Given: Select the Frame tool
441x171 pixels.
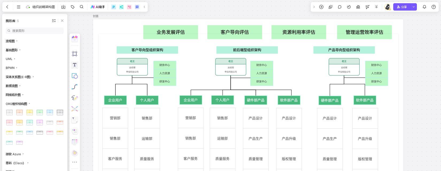Looking at the screenshot, I should pyautogui.click(x=75, y=54).
